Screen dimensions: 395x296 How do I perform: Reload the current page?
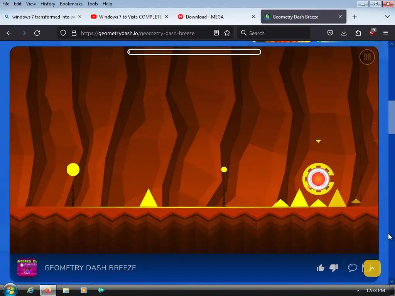click(x=37, y=33)
